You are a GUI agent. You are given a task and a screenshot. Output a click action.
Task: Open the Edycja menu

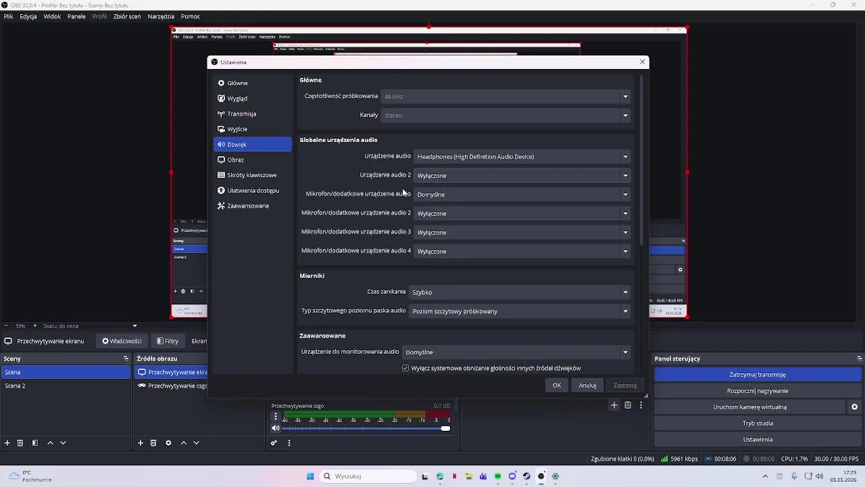(x=28, y=16)
